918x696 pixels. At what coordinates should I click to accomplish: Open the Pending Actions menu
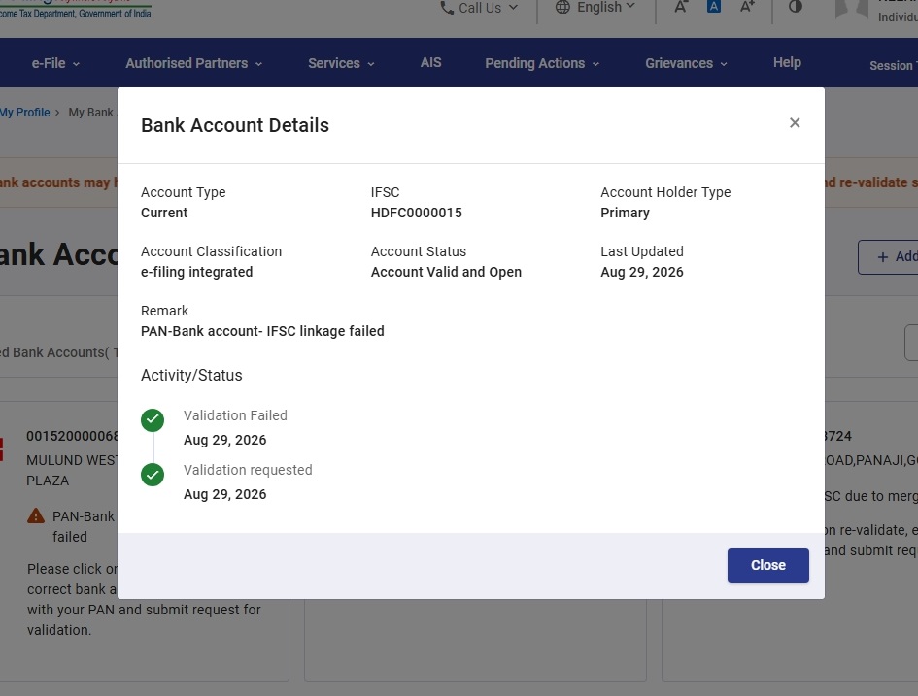(x=542, y=63)
